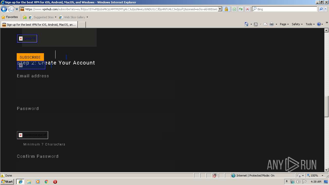Click the Password label
The height and width of the screenshot is (185, 329).
click(28, 108)
